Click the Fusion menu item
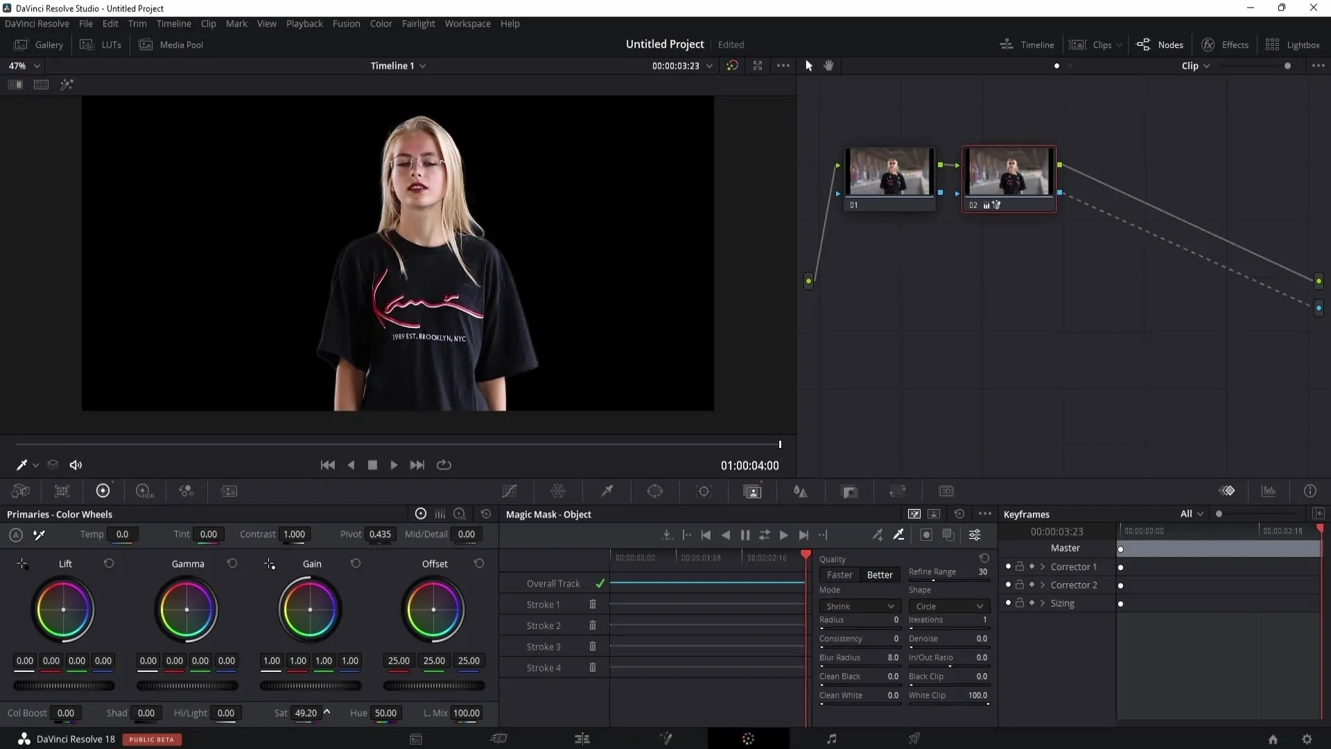 [x=345, y=23]
